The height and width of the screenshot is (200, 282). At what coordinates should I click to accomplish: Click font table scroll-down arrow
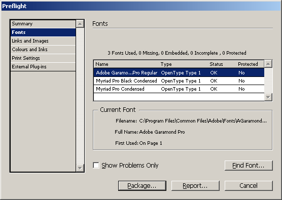pyautogui.click(x=268, y=97)
